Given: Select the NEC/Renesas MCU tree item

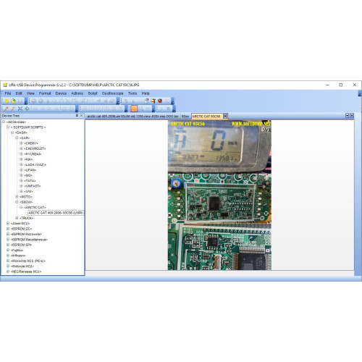Looking at the screenshot, I should (26, 271).
